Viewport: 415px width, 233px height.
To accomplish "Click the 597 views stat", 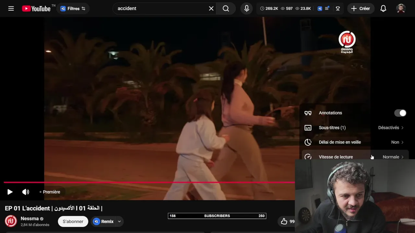I will click(287, 8).
